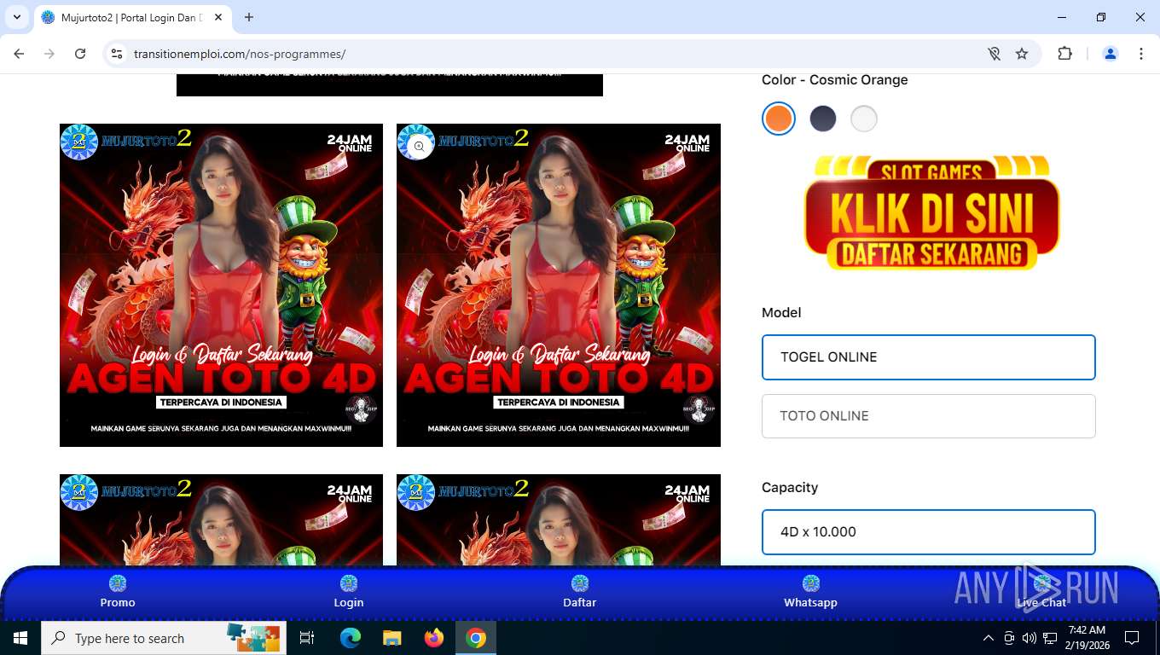Open Live Chat in the bottom navigation bar
Image resolution: width=1160 pixels, height=655 pixels.
pyautogui.click(x=1041, y=592)
